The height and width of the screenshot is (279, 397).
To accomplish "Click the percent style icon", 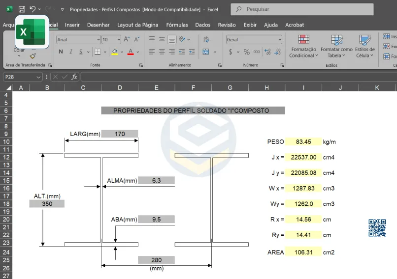I will coord(246,52).
